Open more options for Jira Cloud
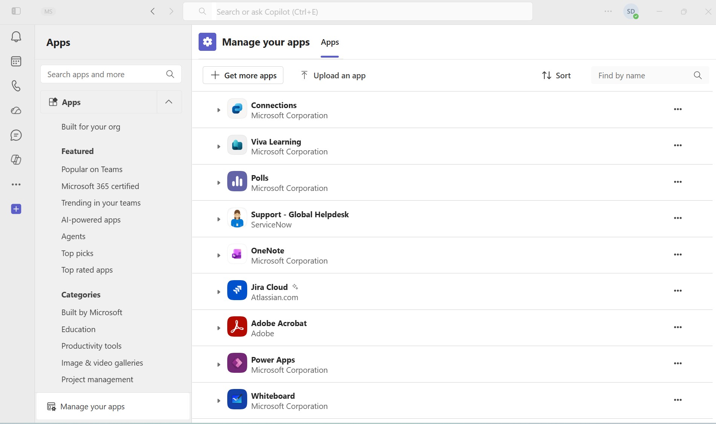Screen dimensions: 716x424 click(x=678, y=291)
